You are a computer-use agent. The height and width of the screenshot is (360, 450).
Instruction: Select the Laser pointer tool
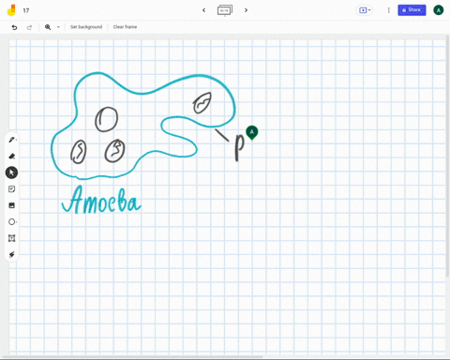12,255
